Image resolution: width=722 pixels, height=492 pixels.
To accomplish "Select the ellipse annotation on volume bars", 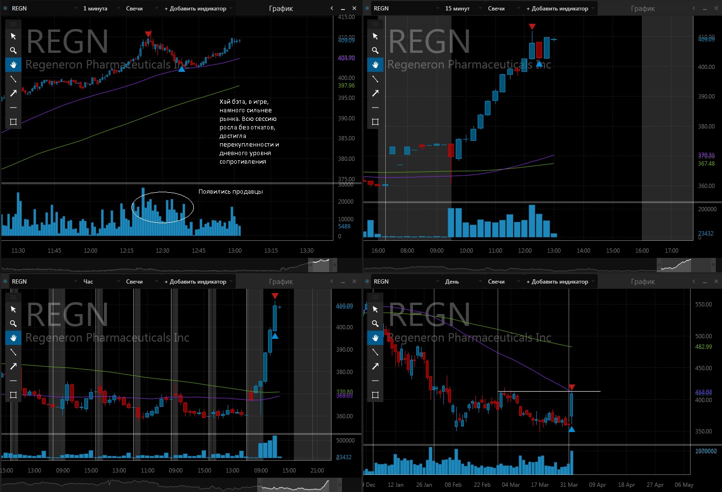I will (162, 207).
